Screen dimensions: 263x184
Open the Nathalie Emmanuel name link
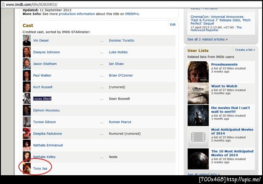coord(48,145)
